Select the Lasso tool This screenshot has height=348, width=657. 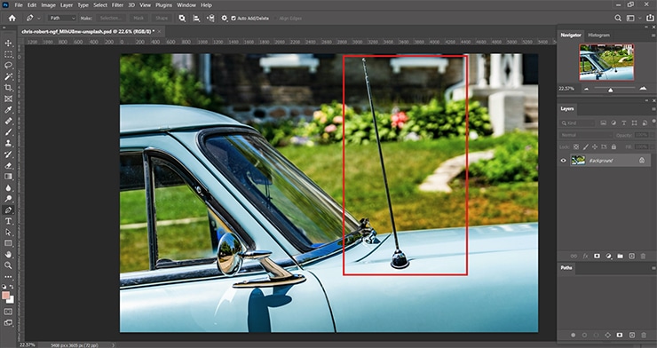(x=8, y=66)
